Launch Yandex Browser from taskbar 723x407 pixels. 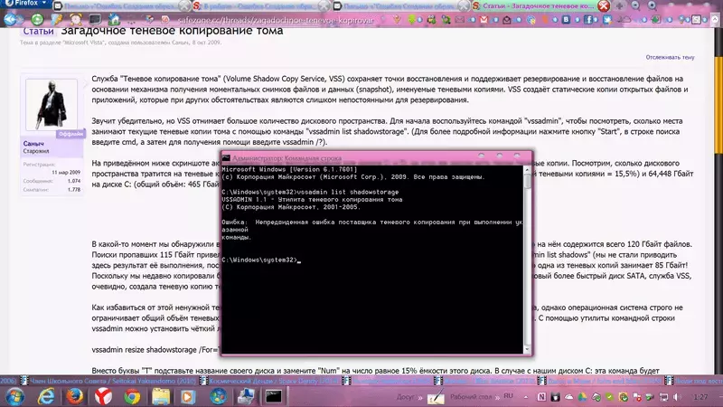[x=103, y=396]
